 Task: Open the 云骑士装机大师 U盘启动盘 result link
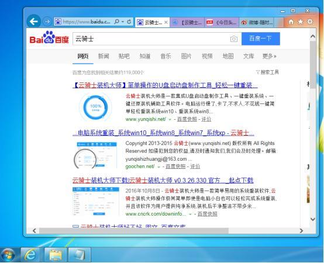pyautogui.click(x=165, y=85)
